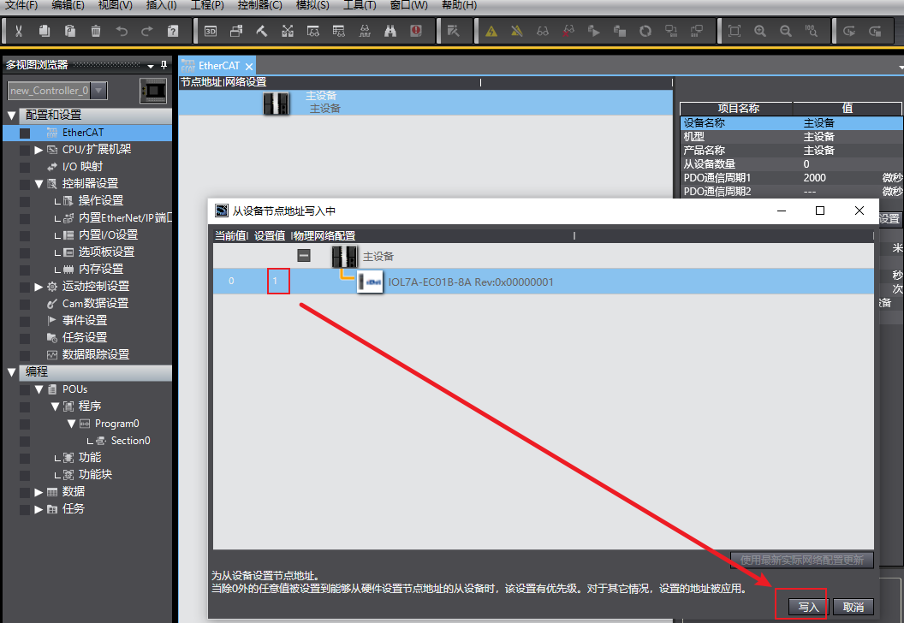The image size is (904, 623).
Task: Expand the 运动控制设置 tree node
Action: point(39,287)
